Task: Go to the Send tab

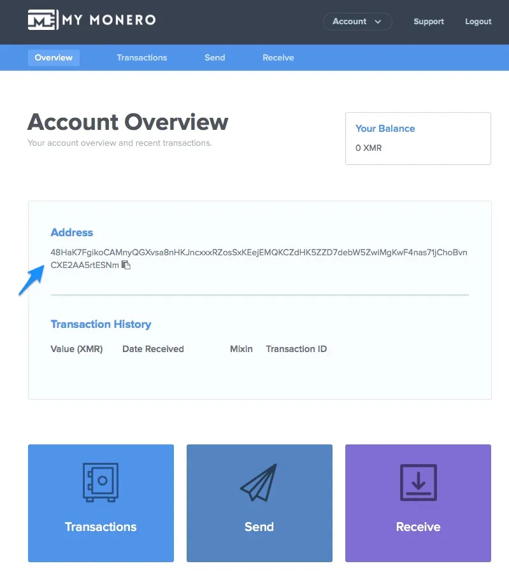Action: [215, 57]
